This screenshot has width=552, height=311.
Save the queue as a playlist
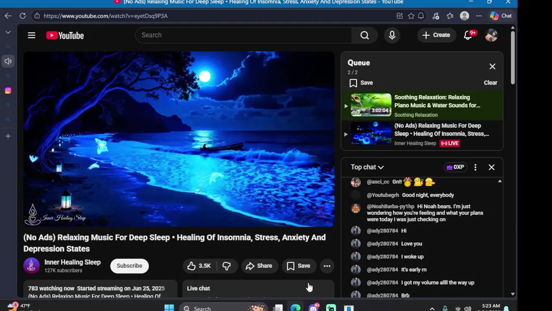click(x=361, y=83)
